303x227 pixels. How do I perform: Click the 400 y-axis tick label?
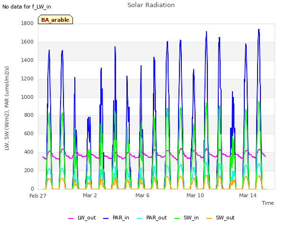(29, 152)
